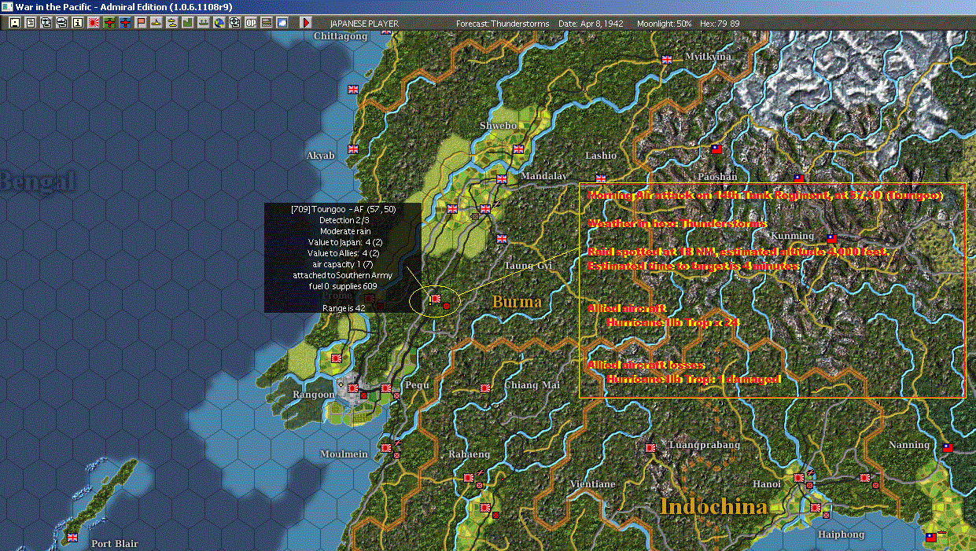Click the 'Burma' region label

point(517,302)
